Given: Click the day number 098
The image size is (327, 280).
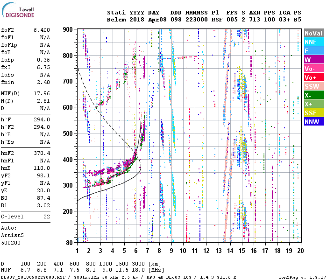Looking at the screenshot, I should coord(176,20).
